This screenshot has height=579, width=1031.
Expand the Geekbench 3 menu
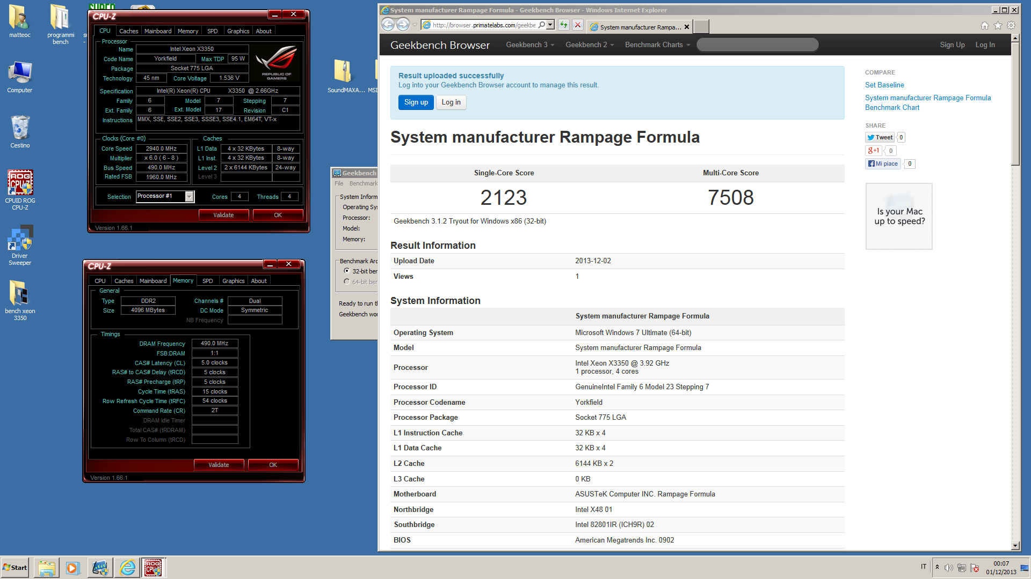click(529, 45)
